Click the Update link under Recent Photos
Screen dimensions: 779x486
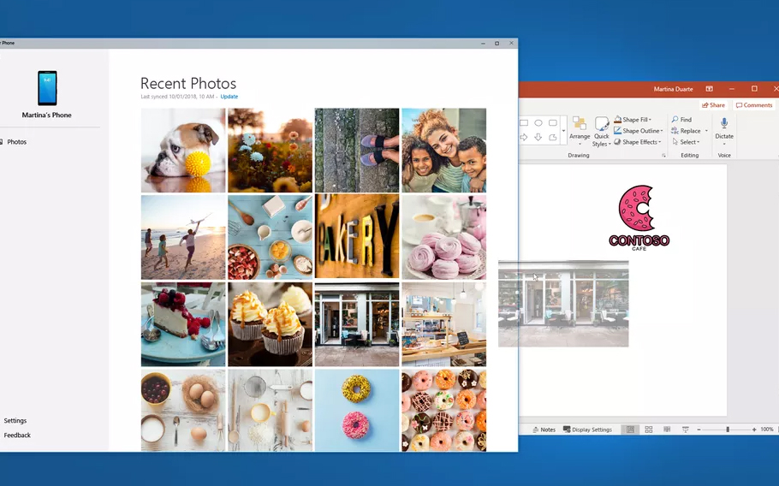[x=229, y=97]
